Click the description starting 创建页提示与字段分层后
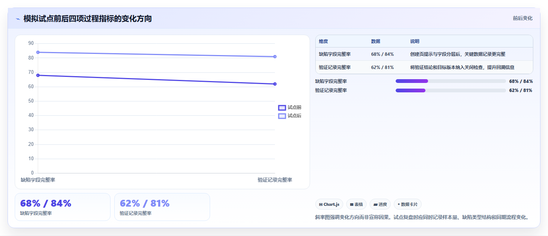Screen dimensions: 548x236 click(458, 54)
